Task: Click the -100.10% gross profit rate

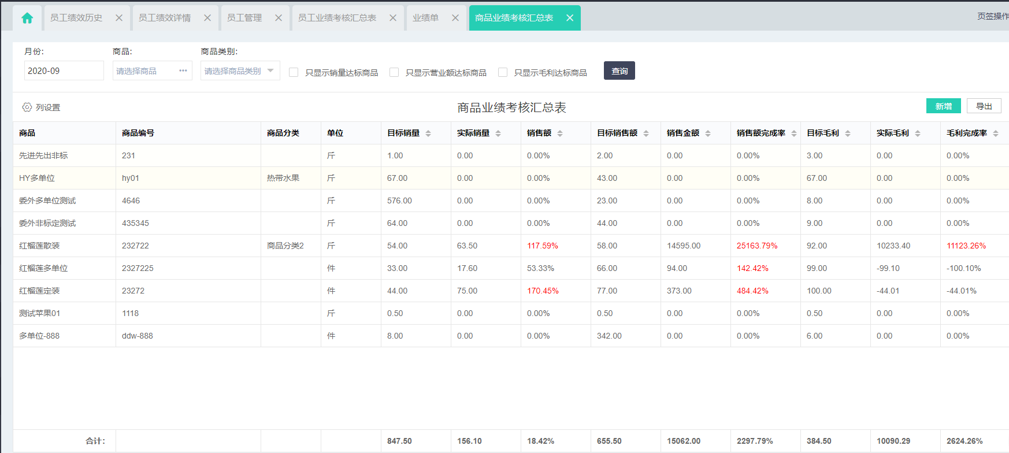Action: (964, 268)
